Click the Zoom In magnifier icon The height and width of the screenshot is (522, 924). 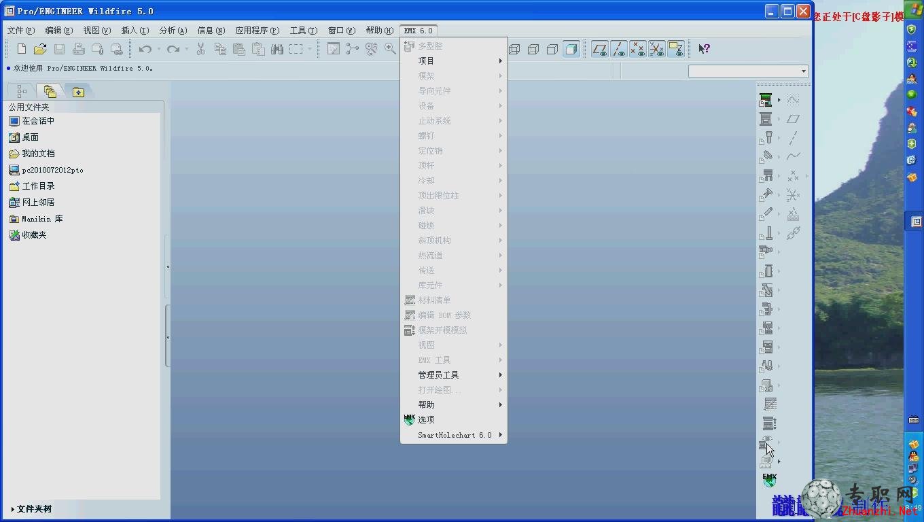390,49
